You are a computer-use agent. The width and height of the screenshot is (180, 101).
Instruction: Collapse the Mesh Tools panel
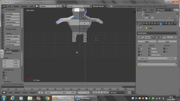(x=6, y=29)
